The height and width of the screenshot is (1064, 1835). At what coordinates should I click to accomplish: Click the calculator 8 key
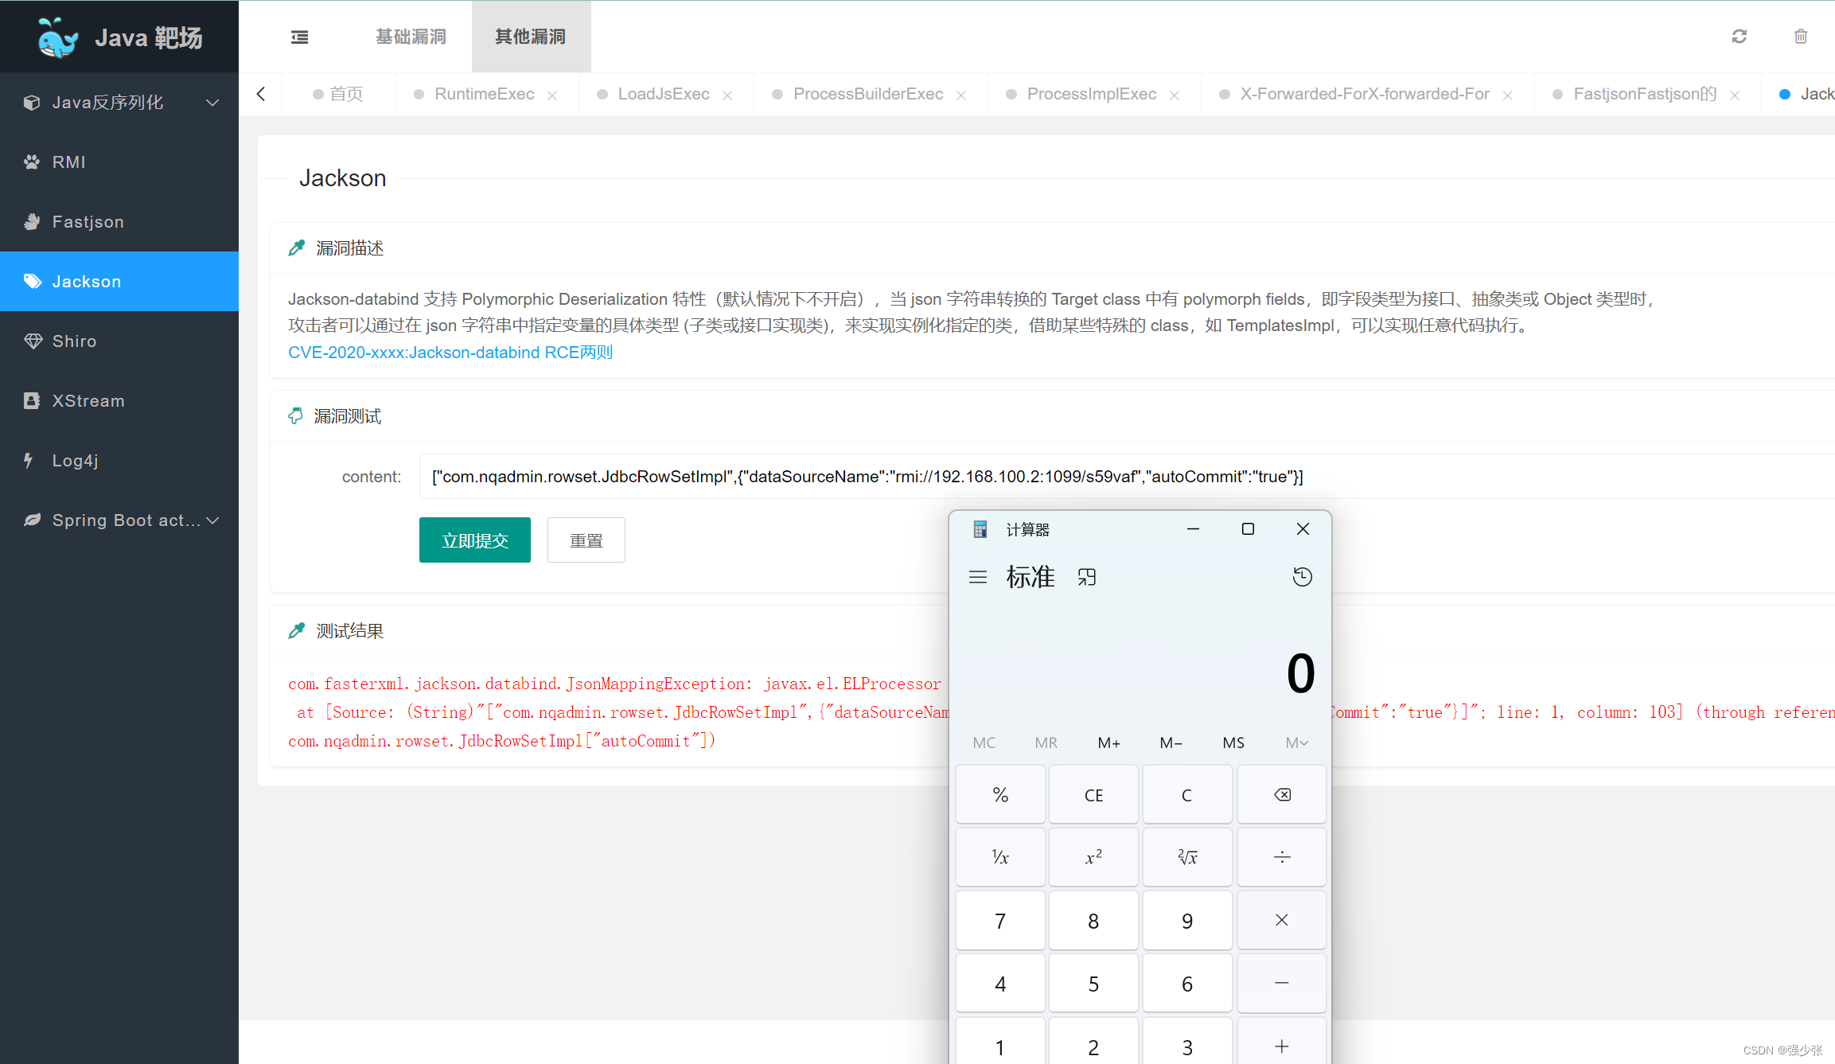point(1093,920)
